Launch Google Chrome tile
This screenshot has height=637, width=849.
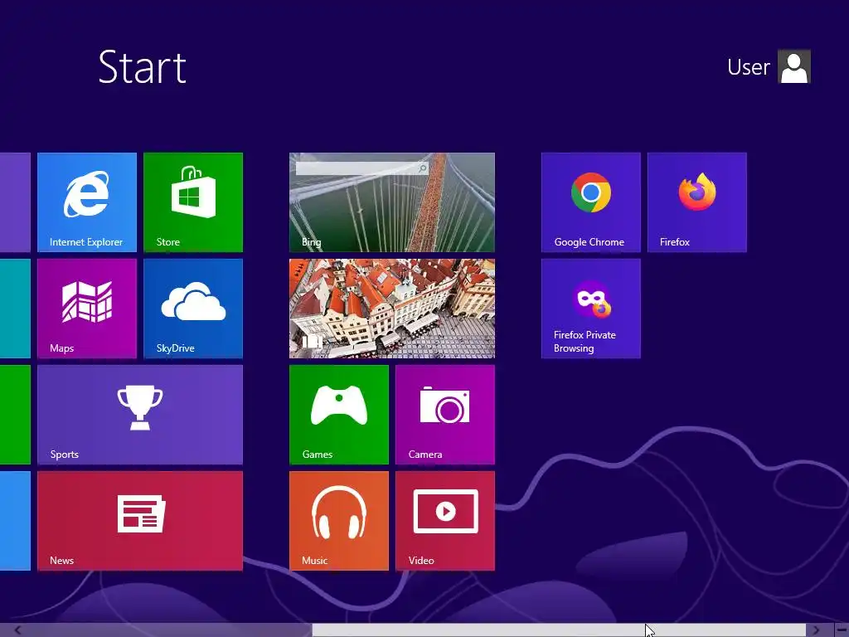point(590,202)
